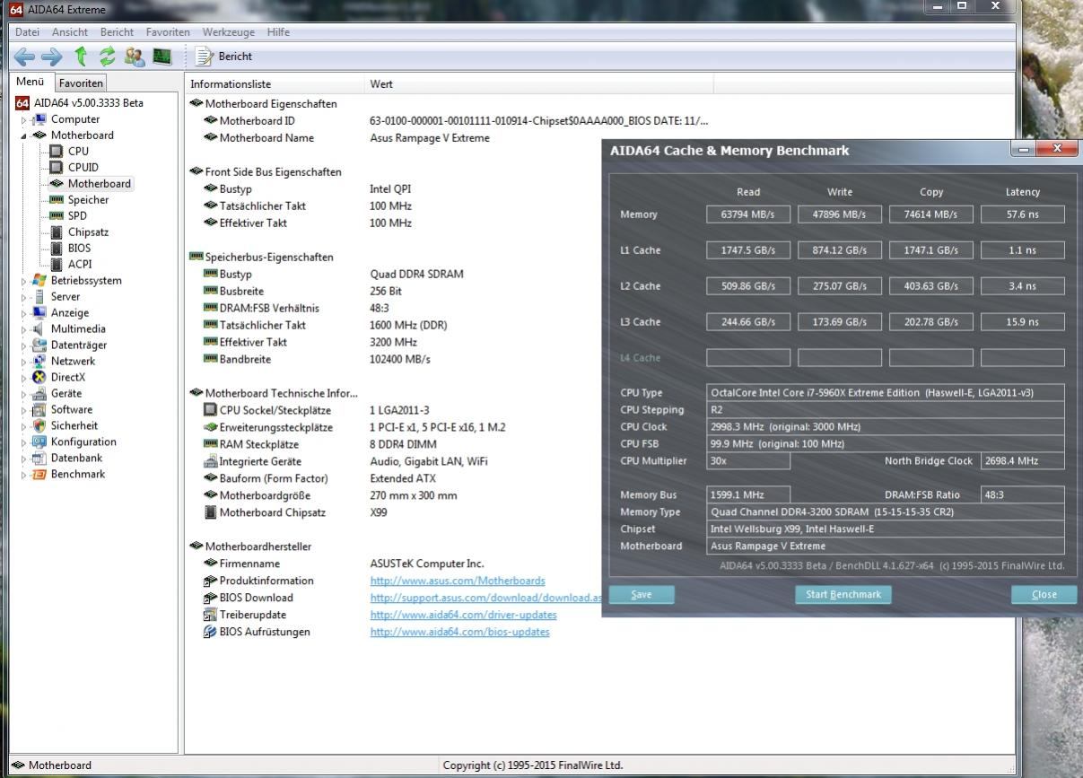Open the Werkzeuge menu
This screenshot has height=778, width=1083.
pos(229,31)
